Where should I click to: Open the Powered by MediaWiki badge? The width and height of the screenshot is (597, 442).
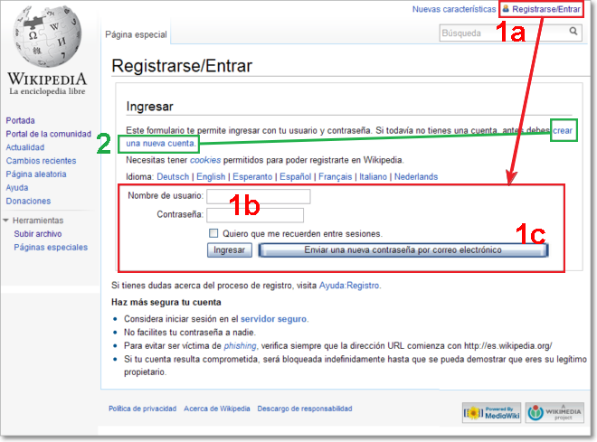click(x=492, y=412)
